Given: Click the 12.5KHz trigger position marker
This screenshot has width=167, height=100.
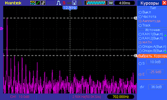Looking at the screenshot, I should [x=70, y=8].
